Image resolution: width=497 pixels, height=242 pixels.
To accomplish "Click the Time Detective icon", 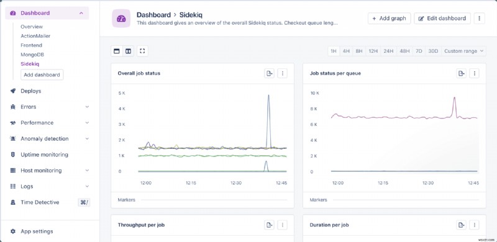I will (x=12, y=202).
